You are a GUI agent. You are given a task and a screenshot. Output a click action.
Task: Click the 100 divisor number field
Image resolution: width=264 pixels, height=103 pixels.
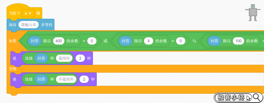click(x=238, y=41)
